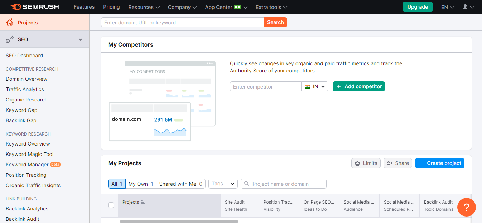Open Backlink Analytics in sidebar
The width and height of the screenshot is (482, 223).
[27, 209]
